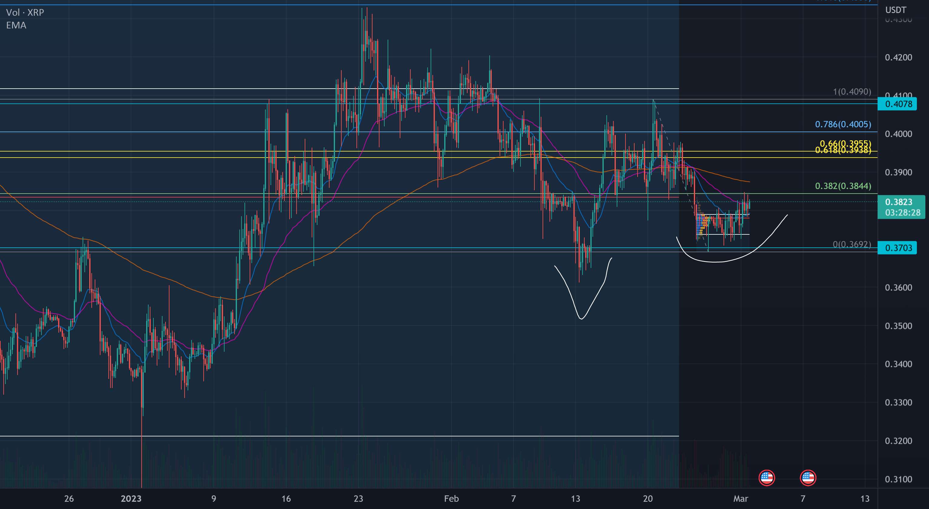This screenshot has height=509, width=929.
Task: Click the Mar label on time axis
Action: [741, 499]
